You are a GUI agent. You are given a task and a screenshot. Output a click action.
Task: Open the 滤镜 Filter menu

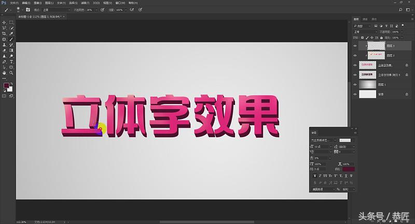pos(85,3)
